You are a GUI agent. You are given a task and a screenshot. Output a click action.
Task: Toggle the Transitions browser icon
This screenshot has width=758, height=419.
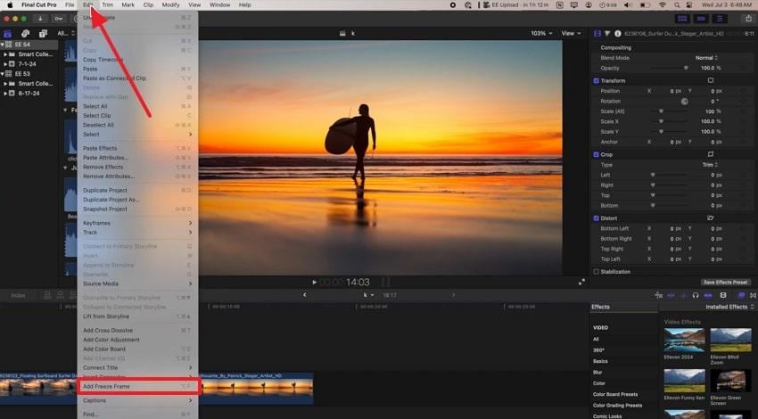point(754,295)
